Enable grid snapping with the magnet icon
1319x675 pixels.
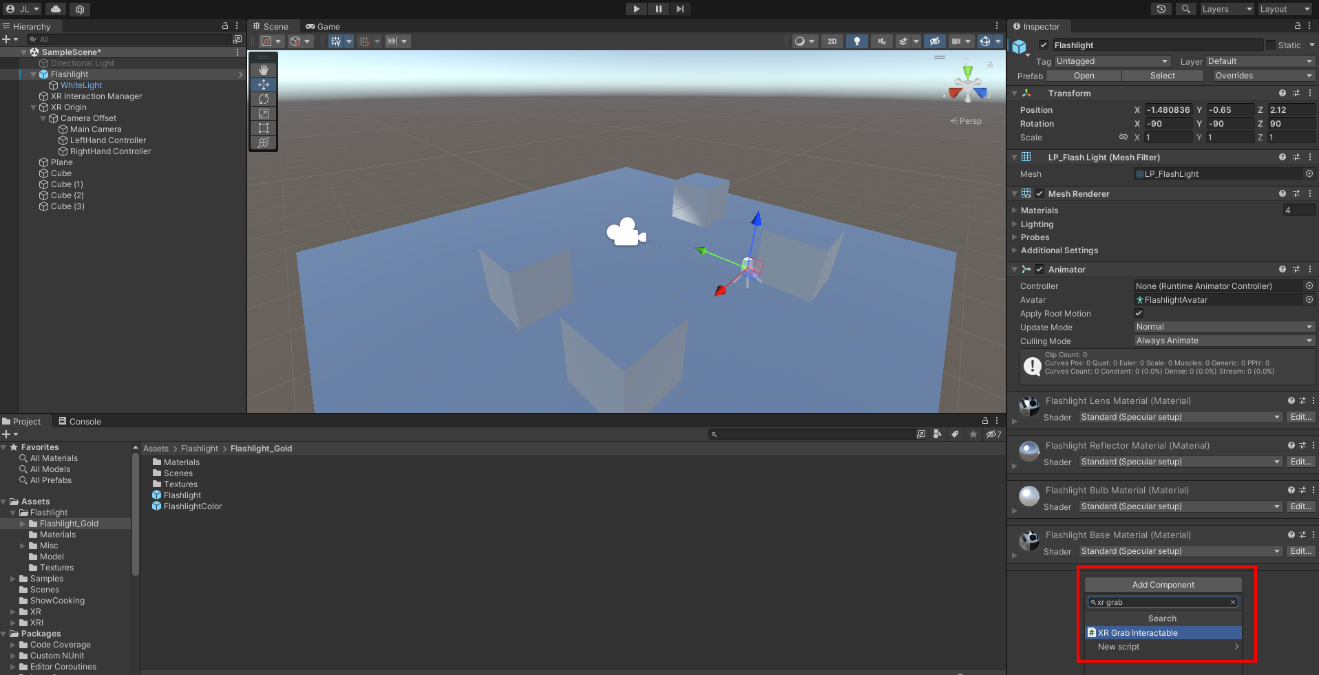[x=363, y=41]
